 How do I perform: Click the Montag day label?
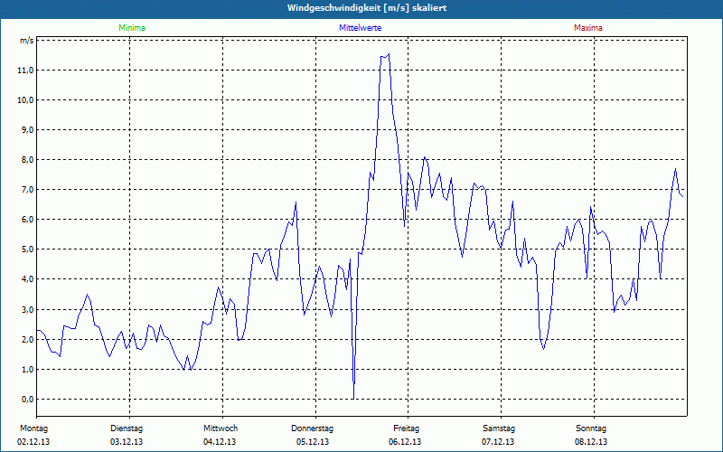(x=33, y=428)
